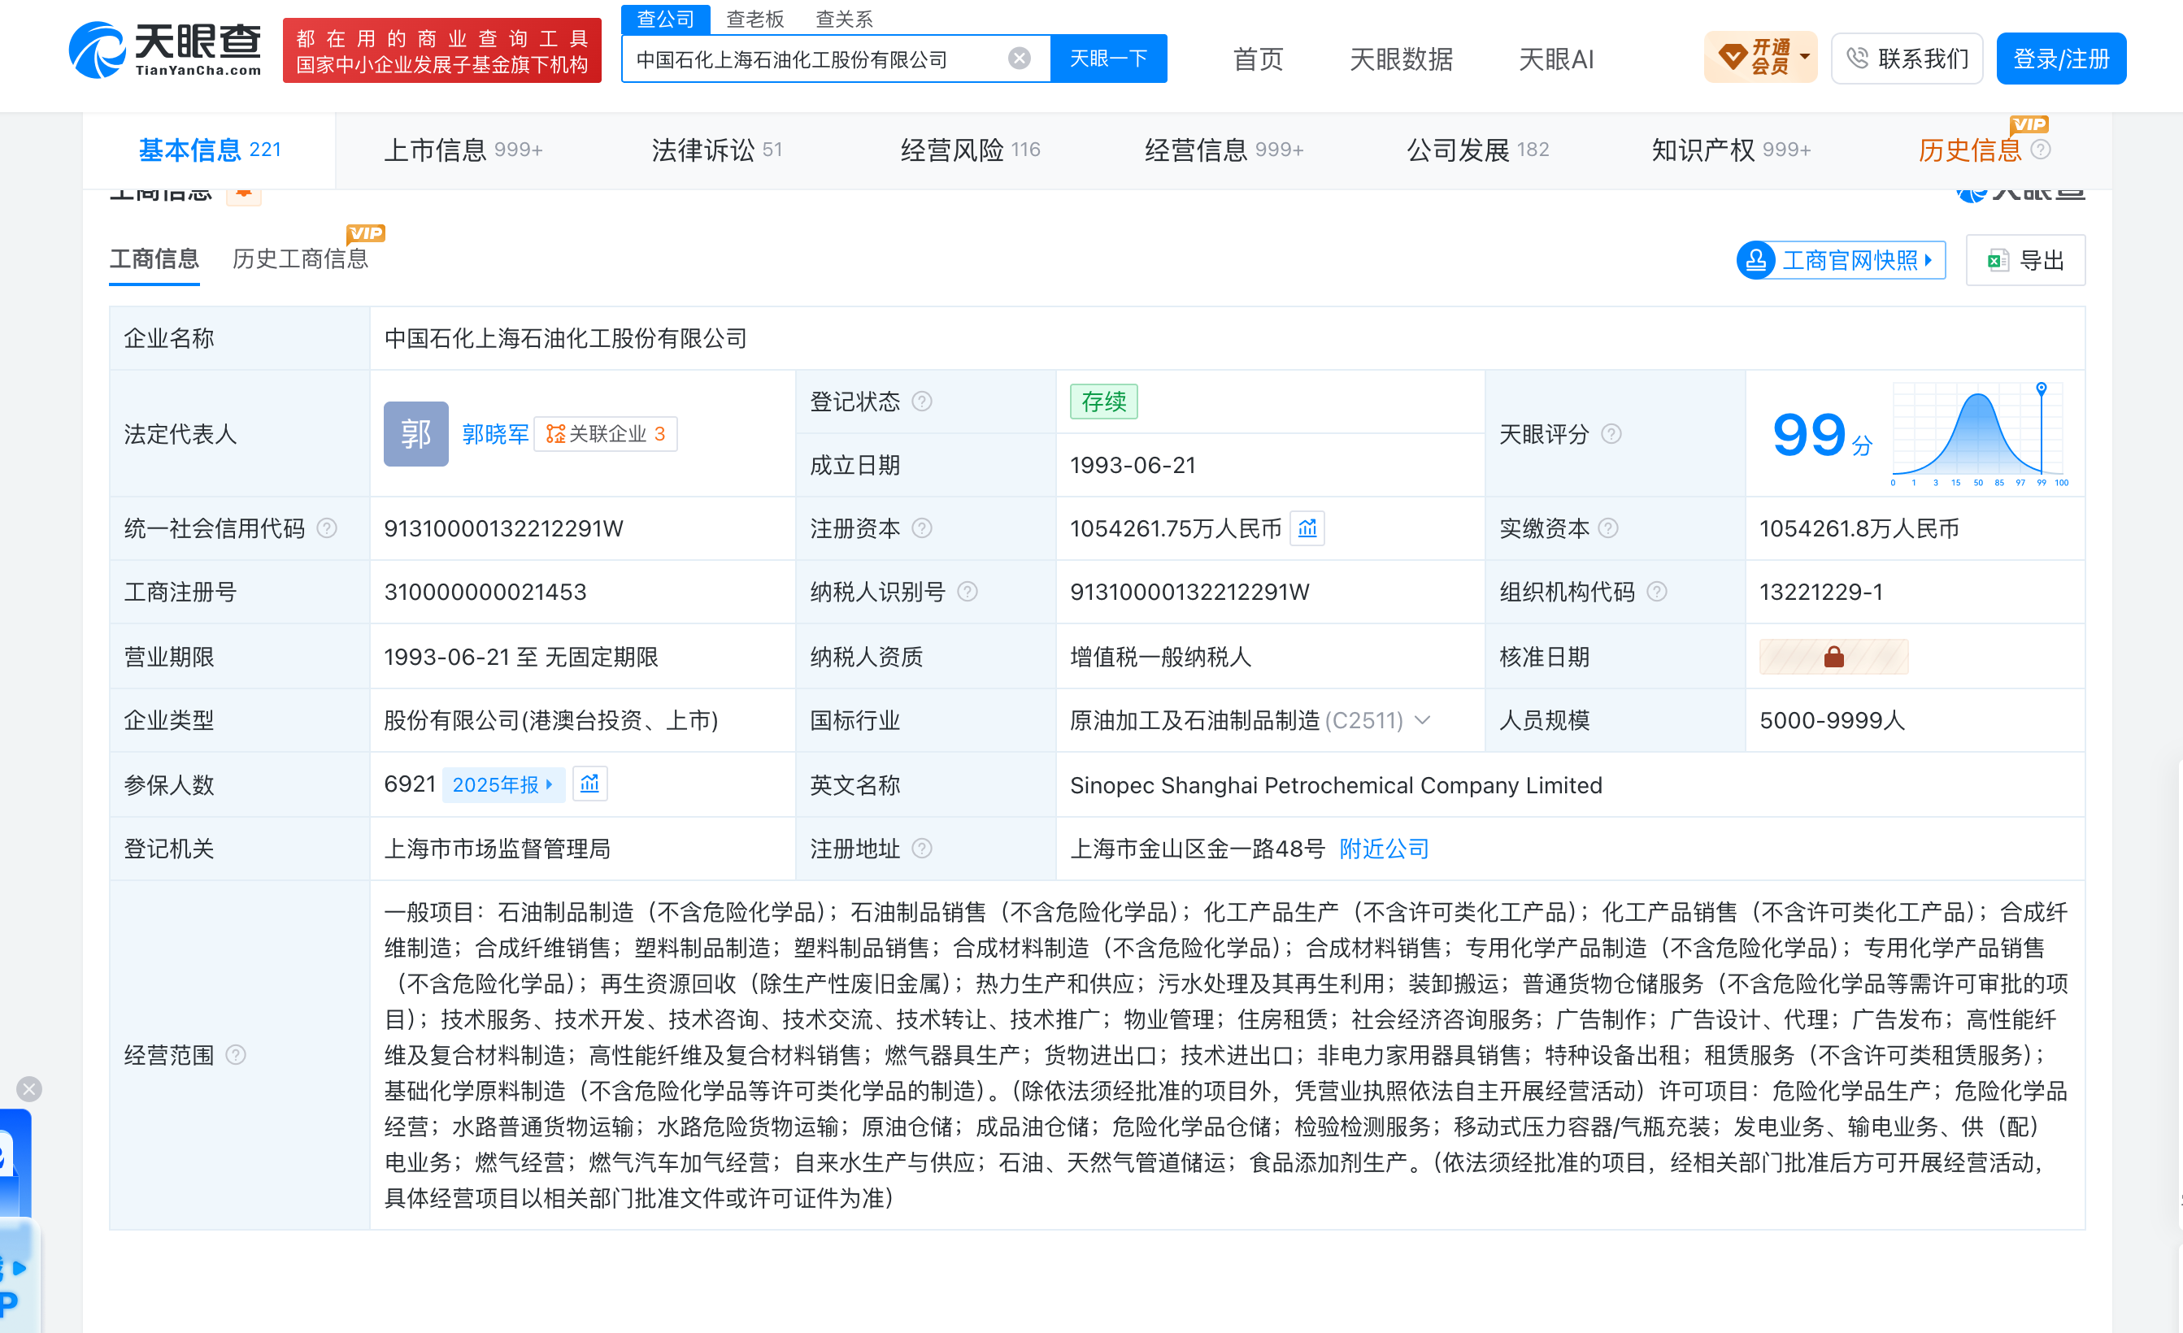Go to 天眼数据 in top navigation
The image size is (2183, 1333).
pyautogui.click(x=1401, y=59)
